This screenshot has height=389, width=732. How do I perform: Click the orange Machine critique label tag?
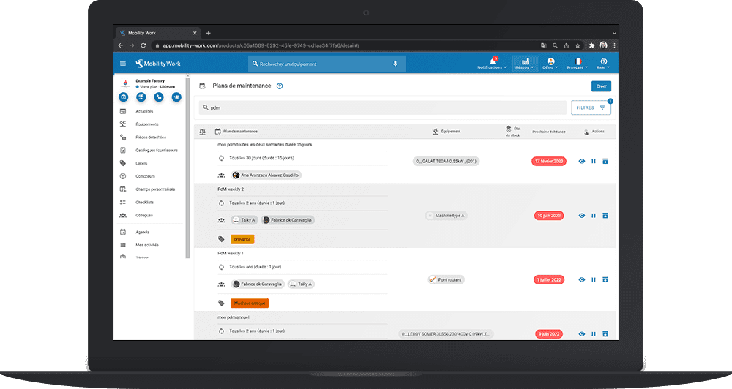click(x=250, y=303)
